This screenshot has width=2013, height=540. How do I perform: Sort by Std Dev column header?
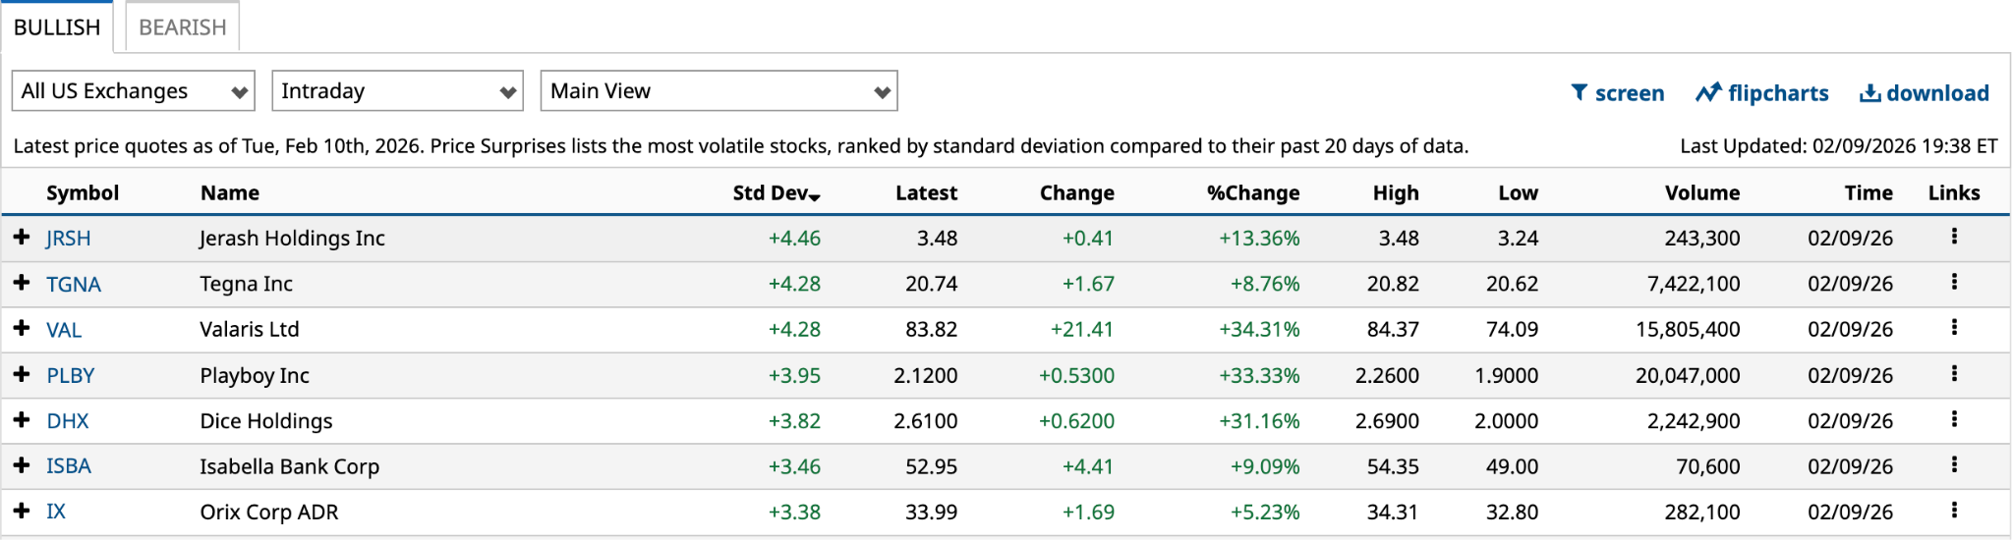pyautogui.click(x=776, y=193)
